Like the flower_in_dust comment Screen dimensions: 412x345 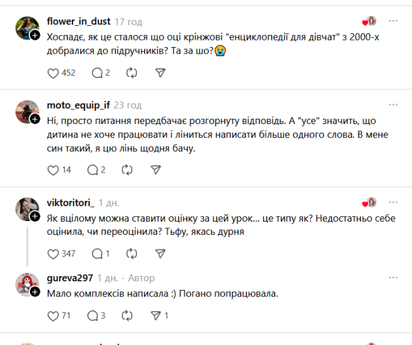pos(54,73)
